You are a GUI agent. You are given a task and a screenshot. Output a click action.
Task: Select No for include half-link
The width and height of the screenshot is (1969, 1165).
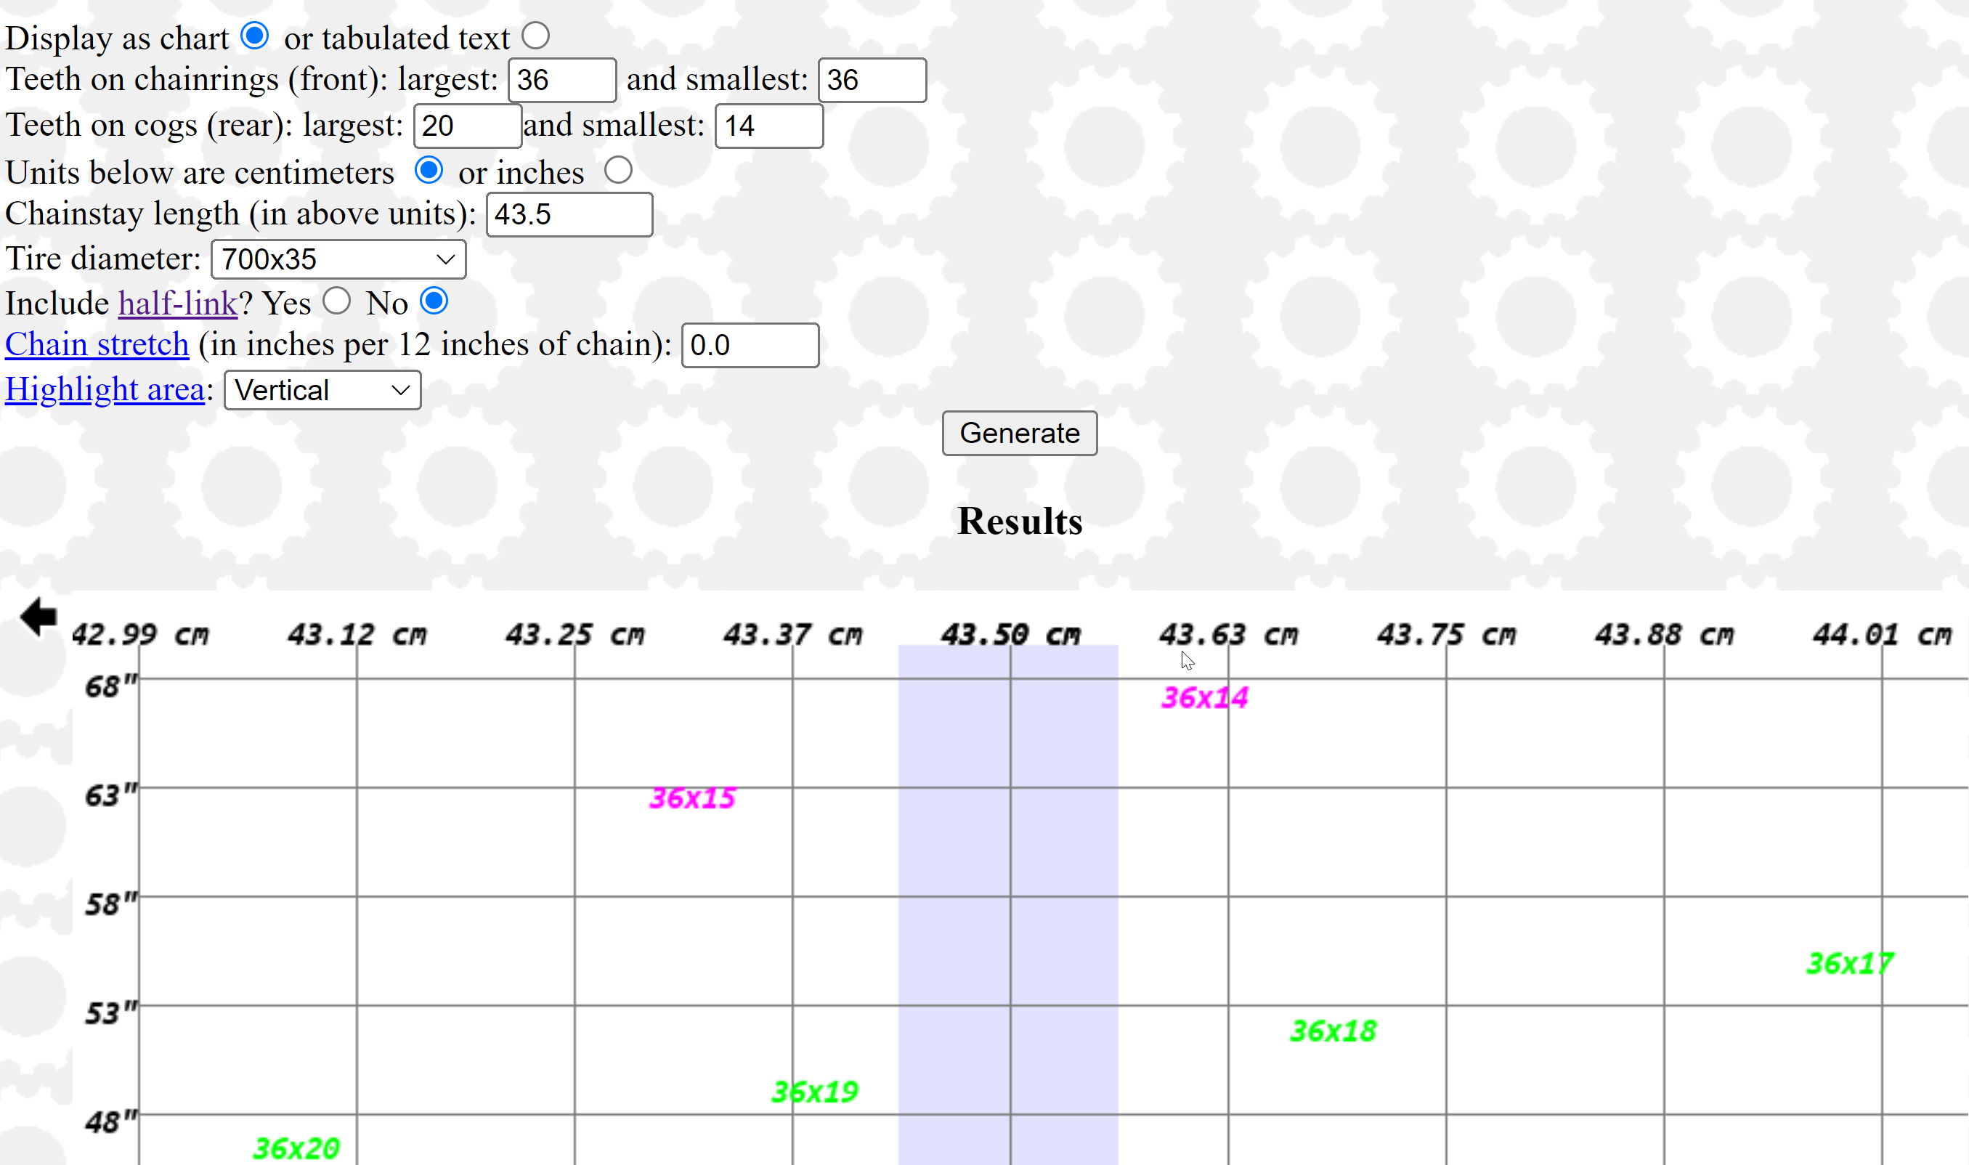(434, 301)
